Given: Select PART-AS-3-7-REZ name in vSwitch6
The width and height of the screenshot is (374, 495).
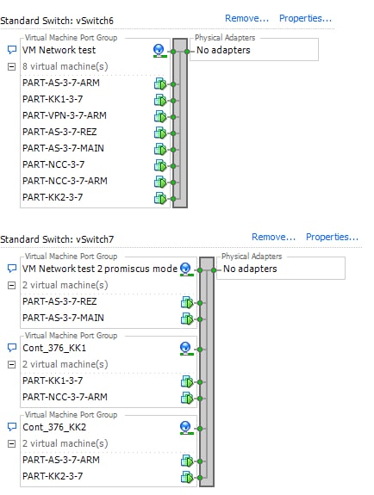Looking at the screenshot, I should (x=59, y=132).
